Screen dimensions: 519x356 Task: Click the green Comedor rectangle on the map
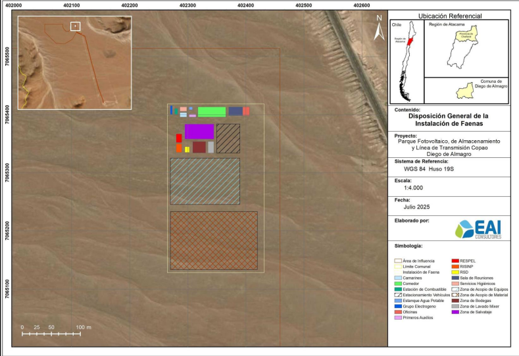coord(211,111)
